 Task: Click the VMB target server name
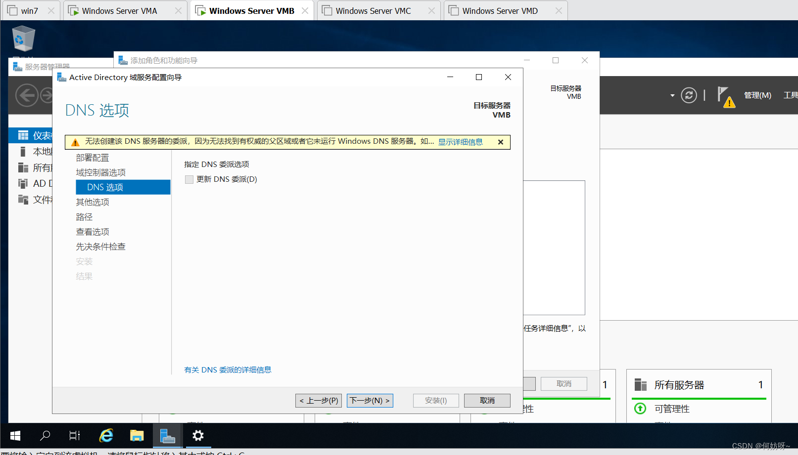pos(501,115)
